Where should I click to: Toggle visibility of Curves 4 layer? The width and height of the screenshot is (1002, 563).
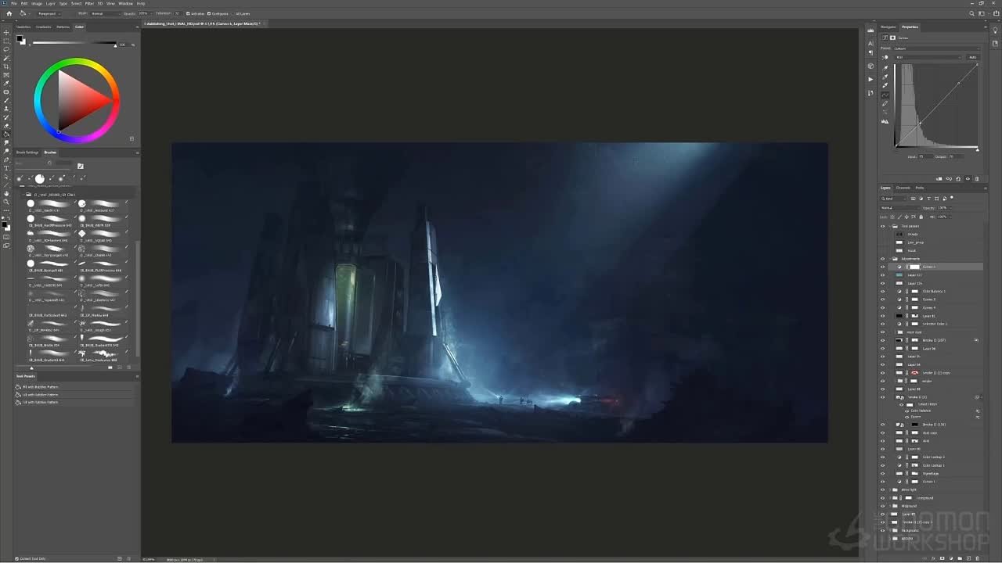pos(883,307)
